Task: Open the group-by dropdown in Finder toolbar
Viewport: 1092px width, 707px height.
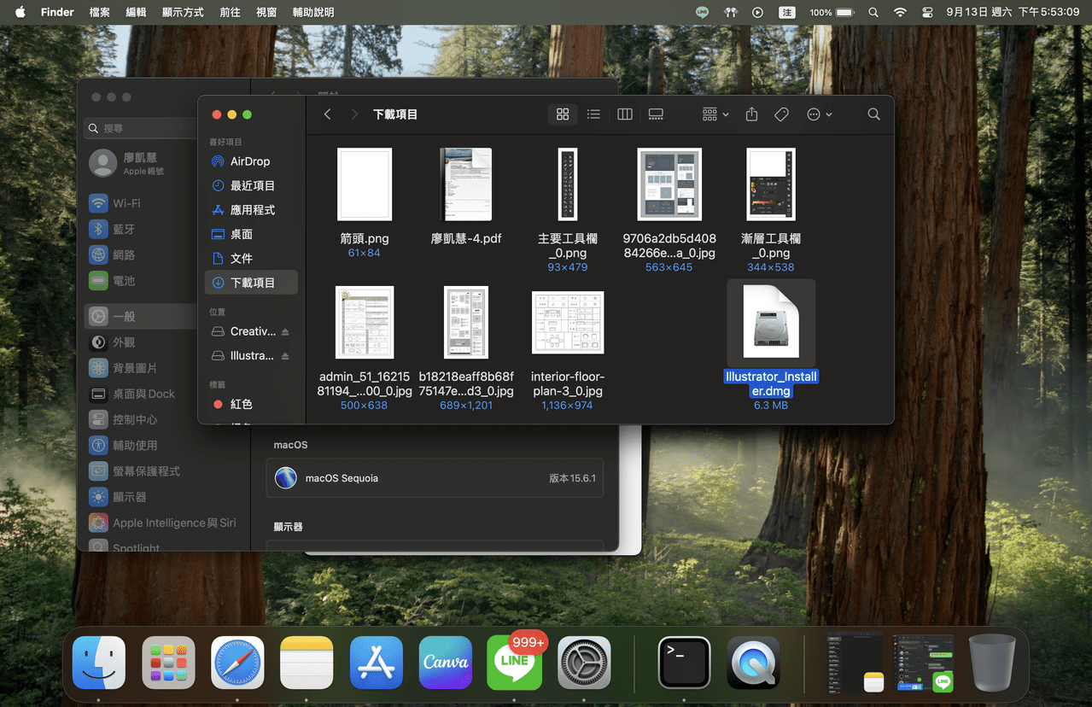Action: (x=715, y=114)
